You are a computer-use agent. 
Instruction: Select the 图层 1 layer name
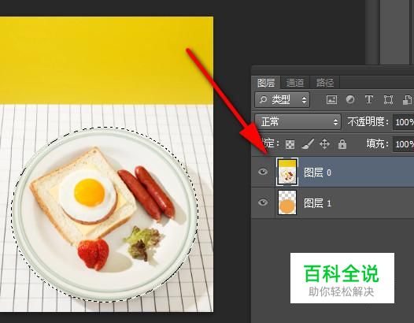317,203
